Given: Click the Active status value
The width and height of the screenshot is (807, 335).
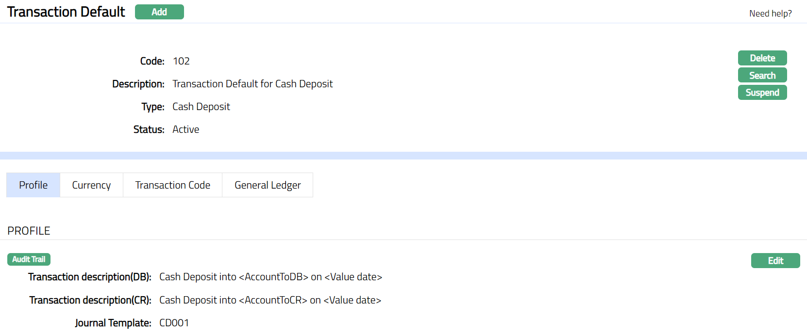Looking at the screenshot, I should click(x=185, y=129).
